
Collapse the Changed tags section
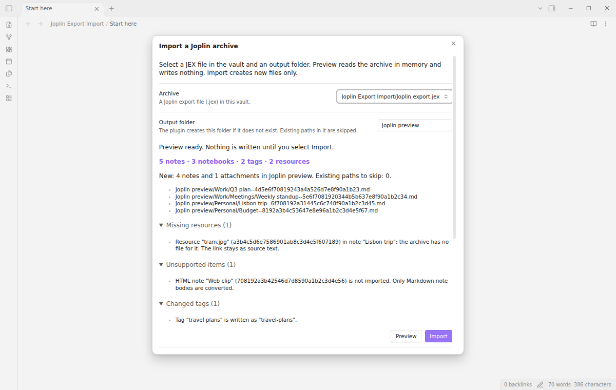(189, 304)
